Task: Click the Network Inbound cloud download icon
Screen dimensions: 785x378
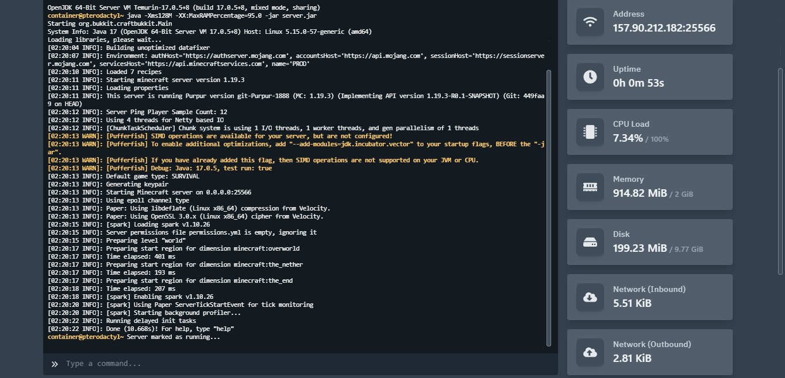Action: click(x=590, y=297)
